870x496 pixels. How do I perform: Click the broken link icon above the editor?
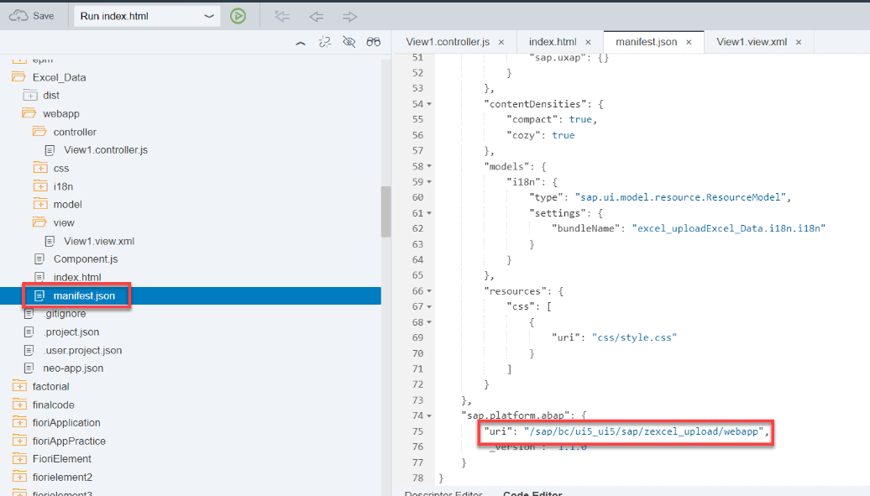click(325, 41)
